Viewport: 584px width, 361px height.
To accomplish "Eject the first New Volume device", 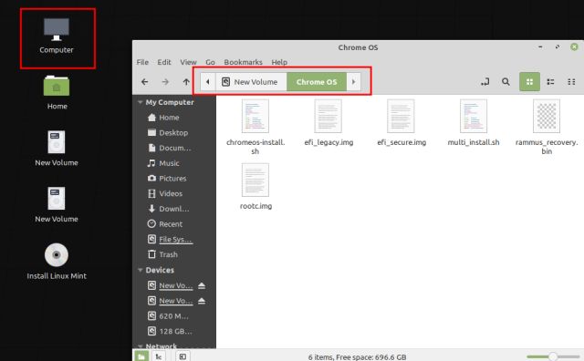I will (202, 285).
